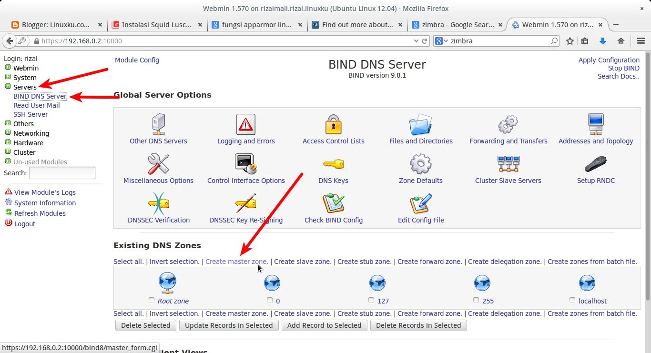Image resolution: width=651 pixels, height=353 pixels.
Task: Switch to the zimbra Google Search tab
Action: click(458, 25)
